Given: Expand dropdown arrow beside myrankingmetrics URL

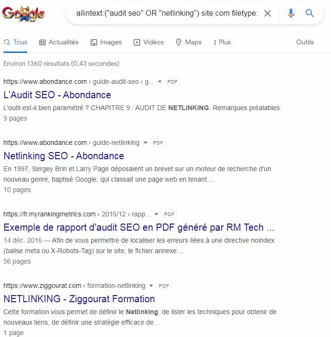Looking at the screenshot, I should pyautogui.click(x=156, y=214).
